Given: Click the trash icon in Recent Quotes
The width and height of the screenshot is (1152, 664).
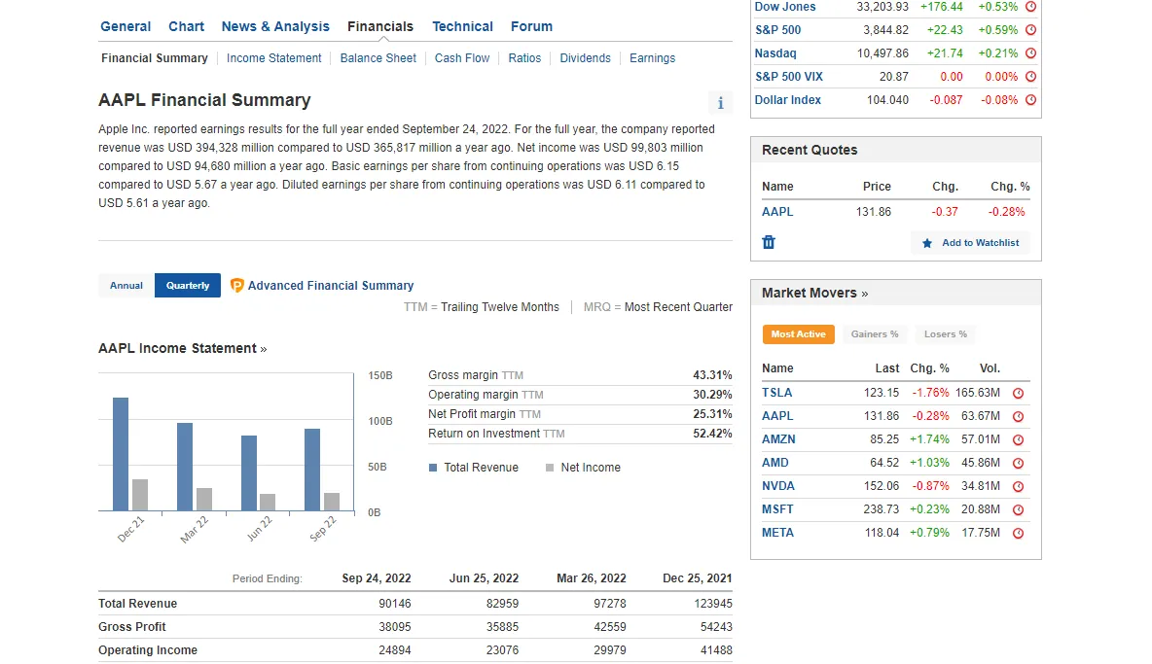Looking at the screenshot, I should pos(769,242).
